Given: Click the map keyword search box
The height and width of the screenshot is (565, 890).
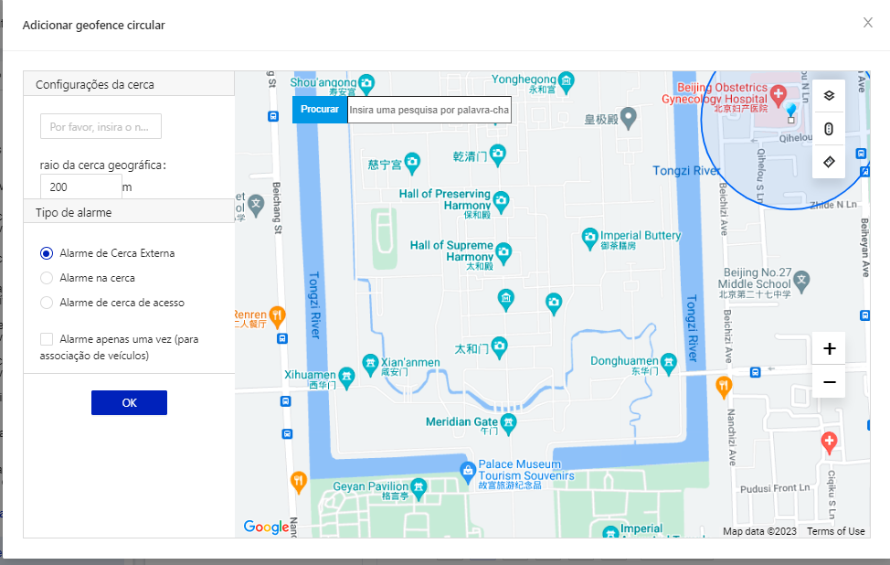Looking at the screenshot, I should coord(429,110).
